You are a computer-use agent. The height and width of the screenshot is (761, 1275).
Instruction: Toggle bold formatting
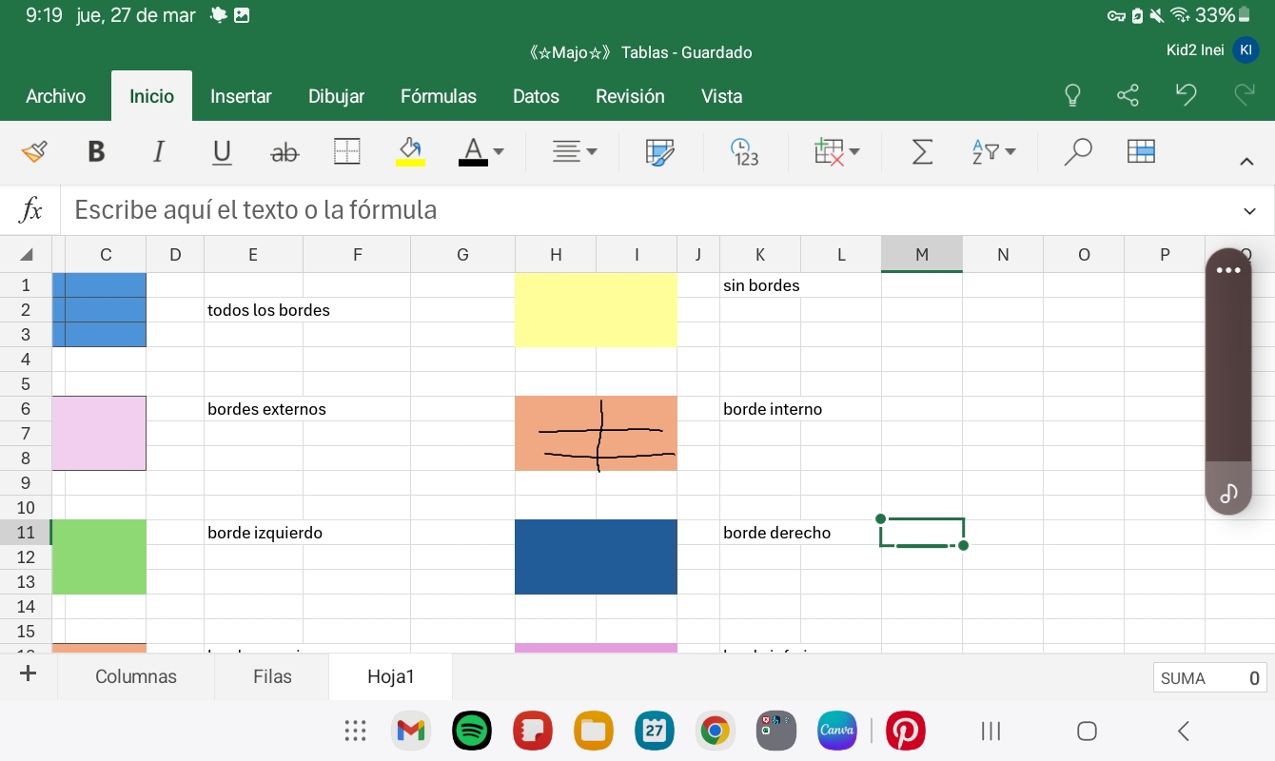click(96, 151)
